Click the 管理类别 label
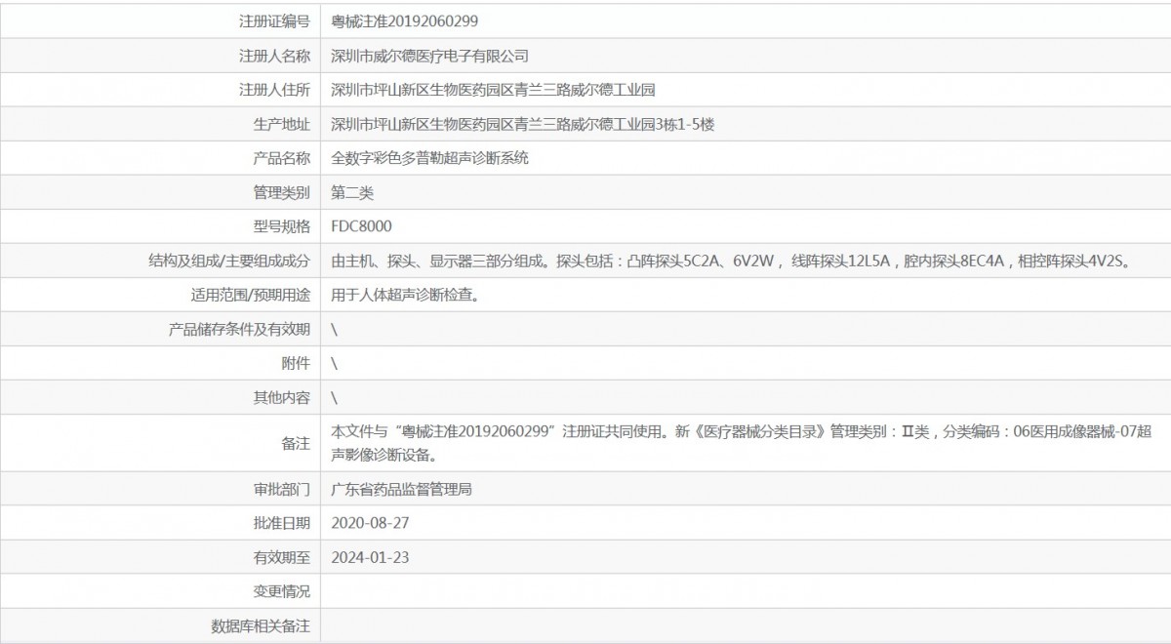This screenshot has width=1171, height=644. 281,192
